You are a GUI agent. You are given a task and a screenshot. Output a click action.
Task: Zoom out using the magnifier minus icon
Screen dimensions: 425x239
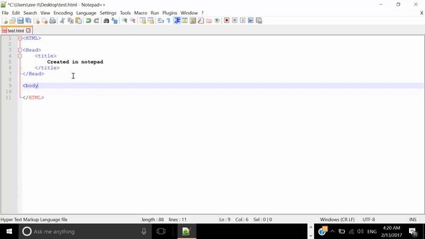(x=133, y=21)
